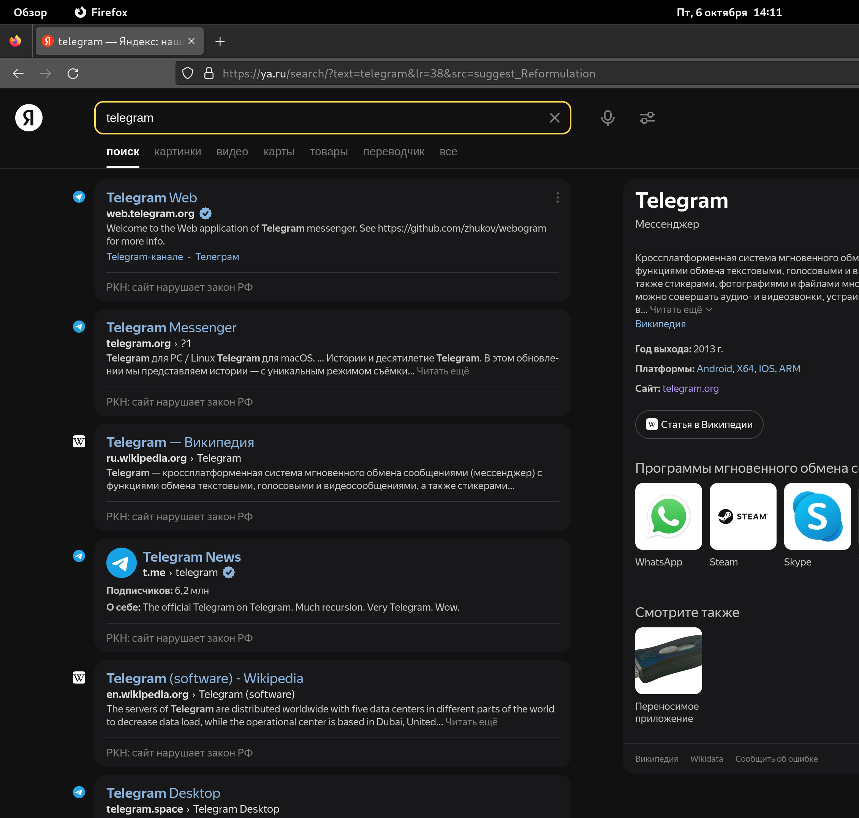Clear the search field with the X icon
This screenshot has width=859, height=818.
pos(554,118)
